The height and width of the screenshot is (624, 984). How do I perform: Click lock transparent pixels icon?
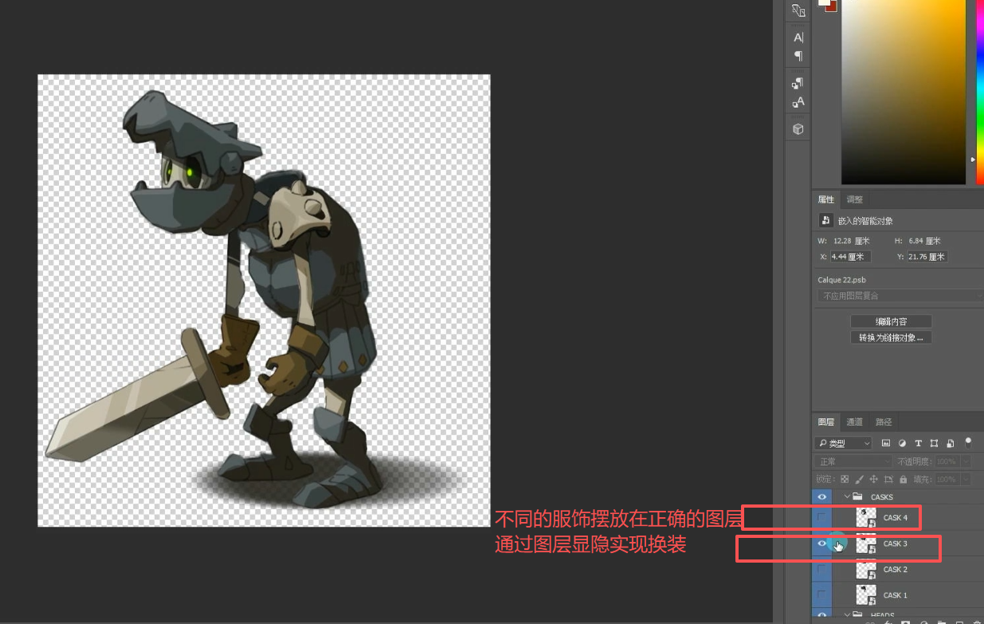click(845, 479)
